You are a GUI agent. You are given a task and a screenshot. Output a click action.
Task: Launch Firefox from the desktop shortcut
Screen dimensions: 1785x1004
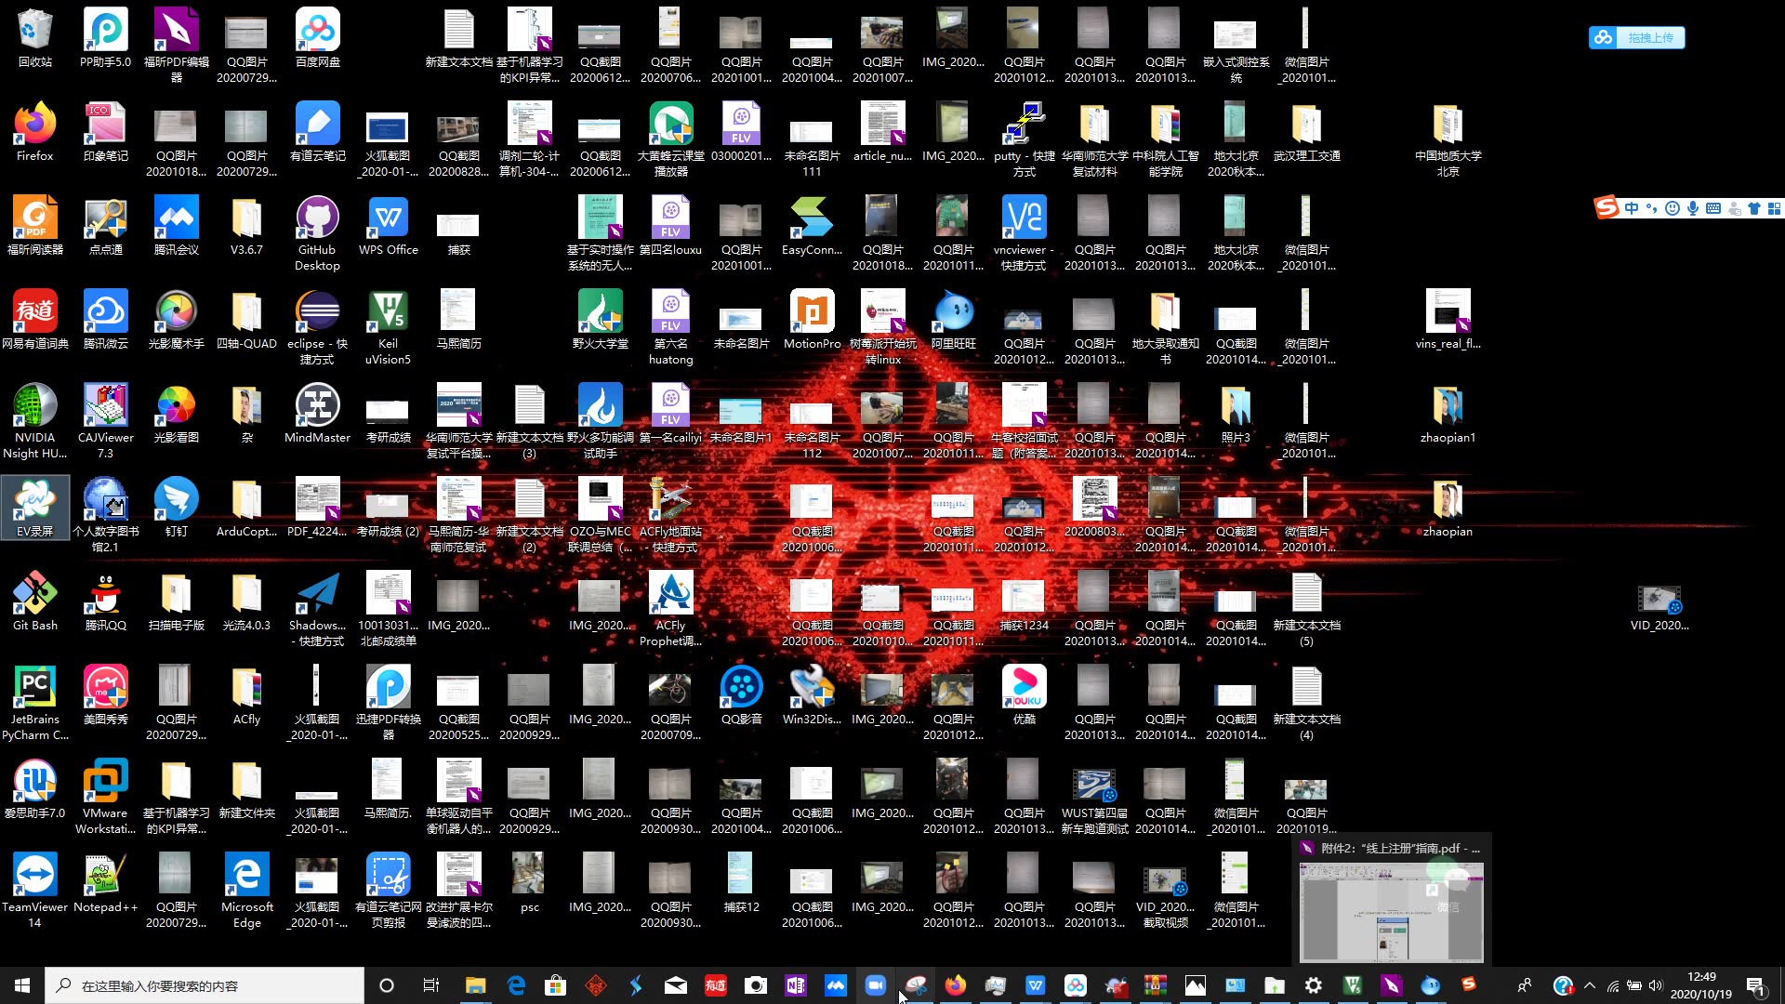34,131
